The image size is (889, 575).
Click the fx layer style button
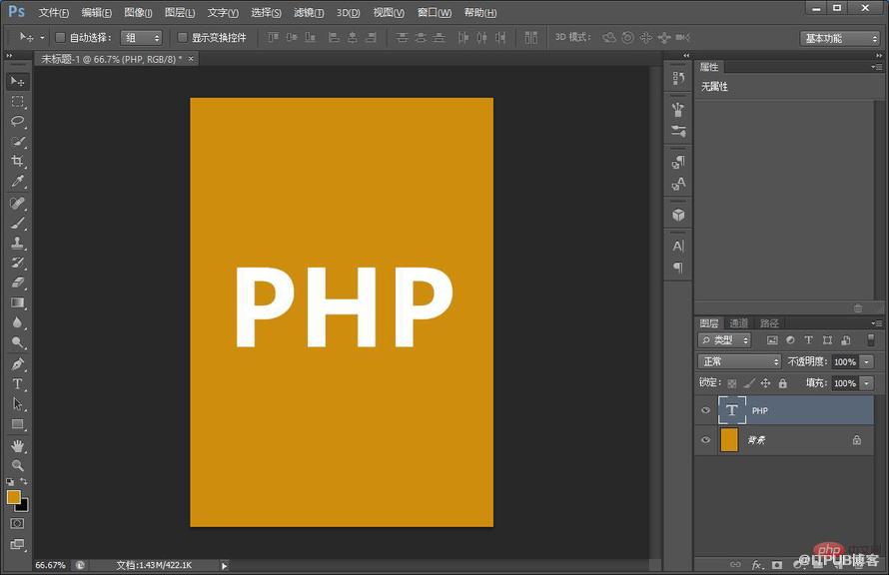(756, 565)
